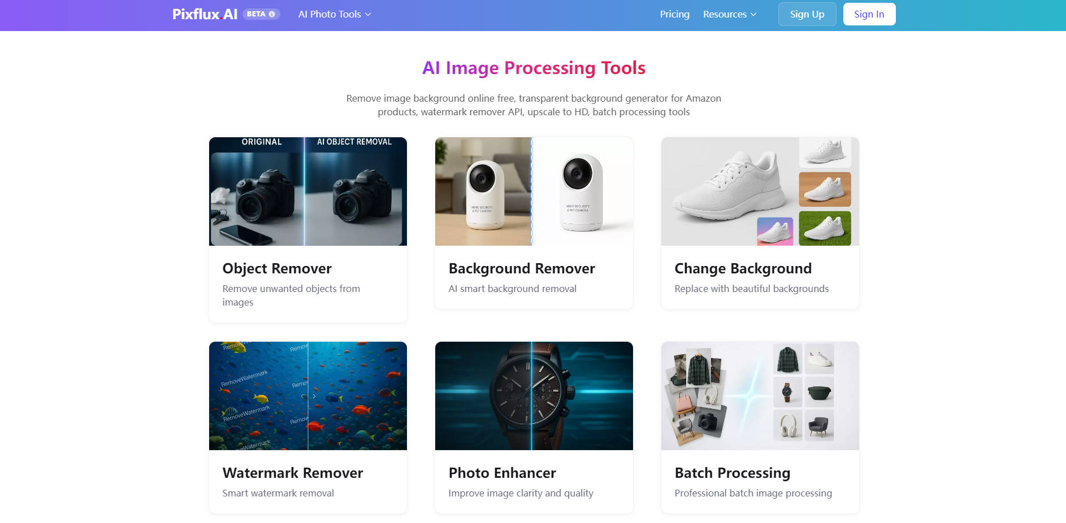Click the BETA info badge

(x=261, y=14)
